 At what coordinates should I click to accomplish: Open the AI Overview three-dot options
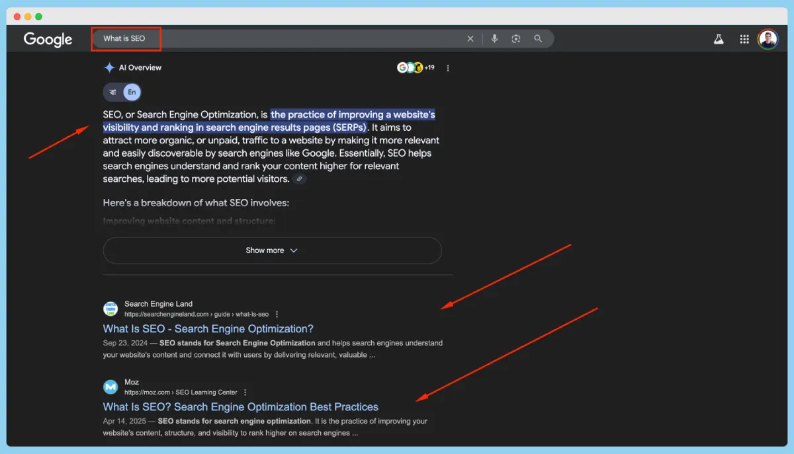[x=448, y=67]
